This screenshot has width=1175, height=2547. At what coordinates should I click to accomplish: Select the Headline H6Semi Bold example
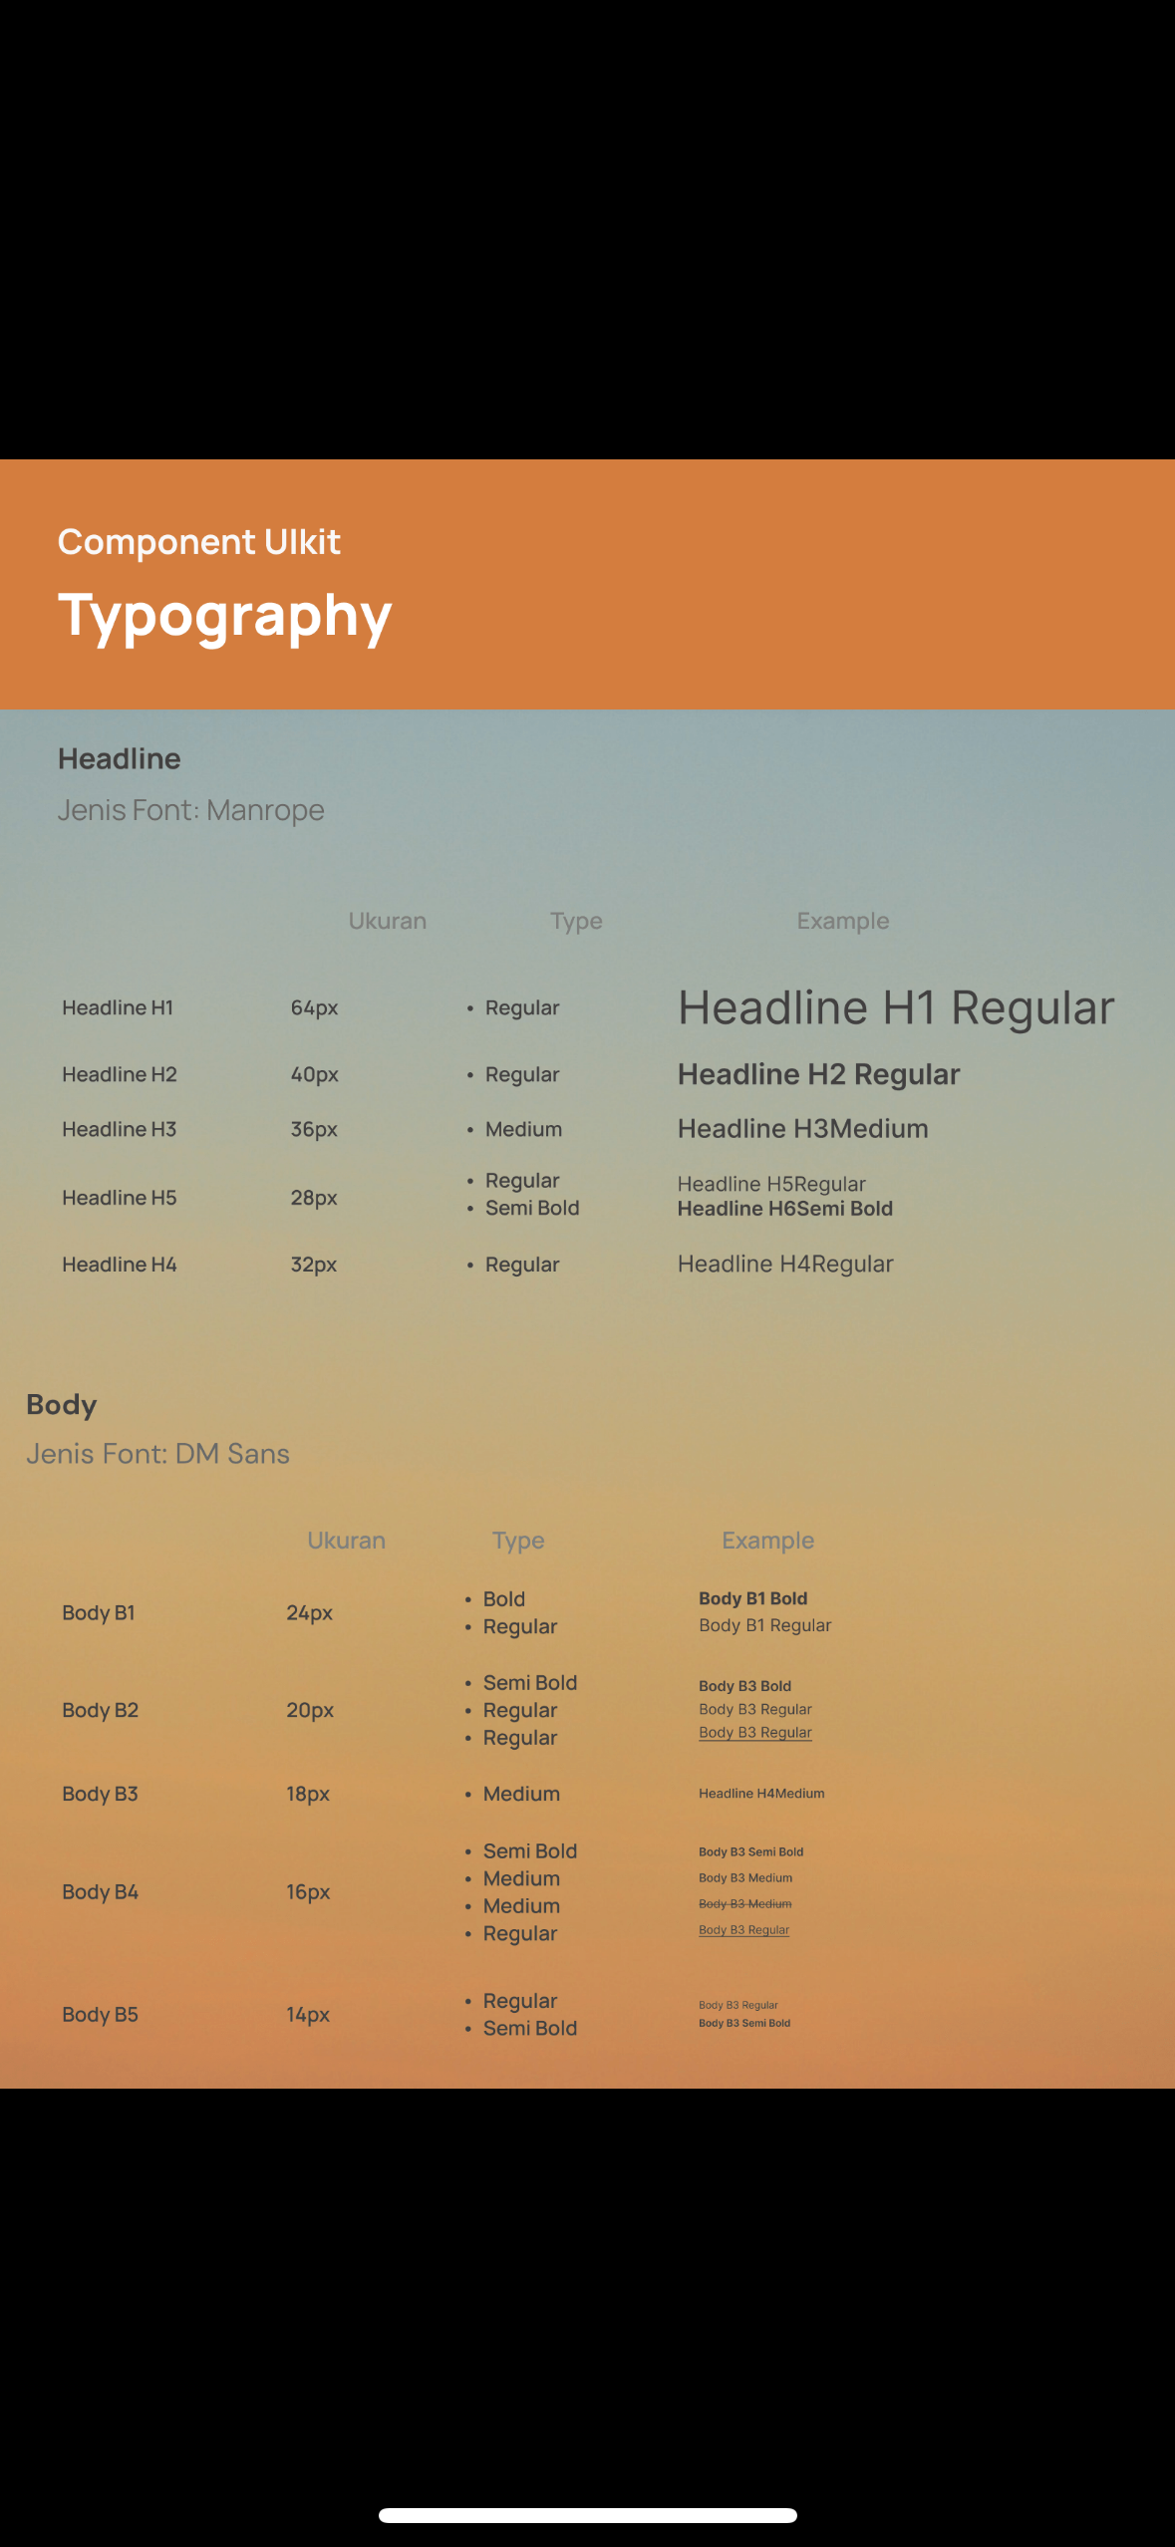[x=785, y=1209]
